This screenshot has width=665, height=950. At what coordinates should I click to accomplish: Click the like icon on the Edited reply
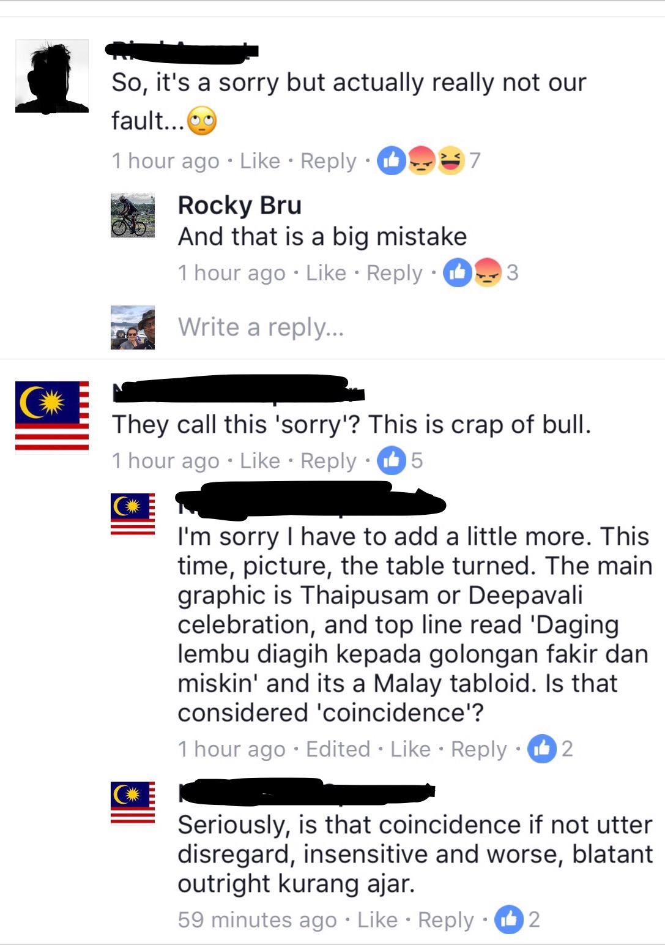click(542, 749)
